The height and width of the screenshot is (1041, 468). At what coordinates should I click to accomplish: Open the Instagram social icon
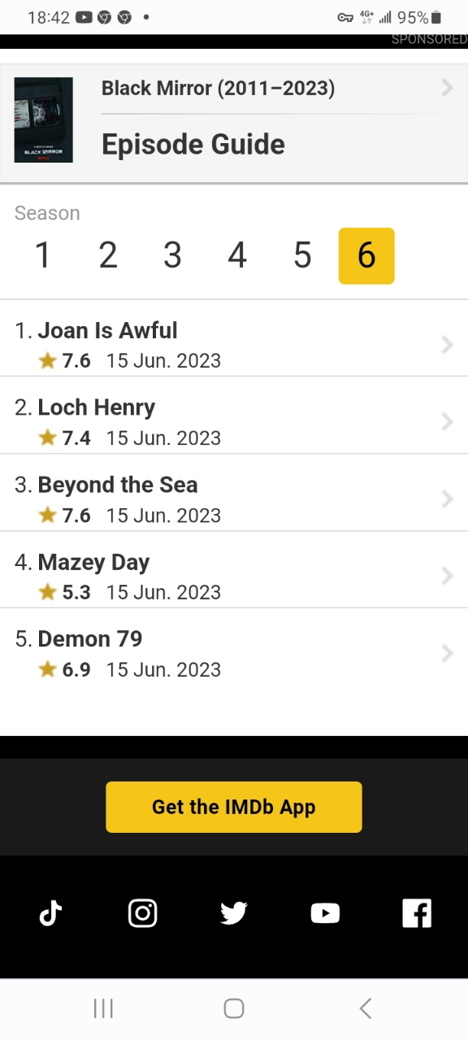click(x=142, y=913)
